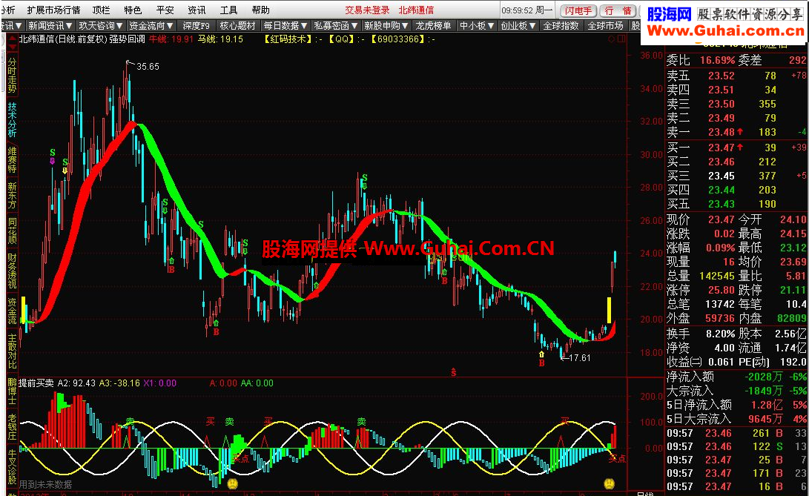Open the 扩展市场行情 menu
This screenshot has height=496, width=809.
tap(53, 10)
